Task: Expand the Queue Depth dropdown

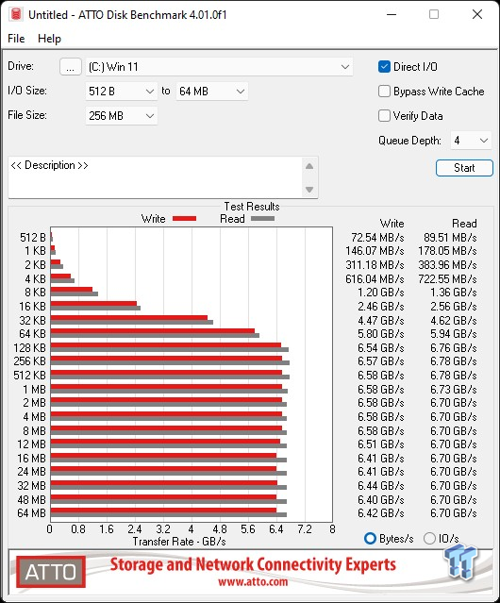Action: click(x=471, y=141)
